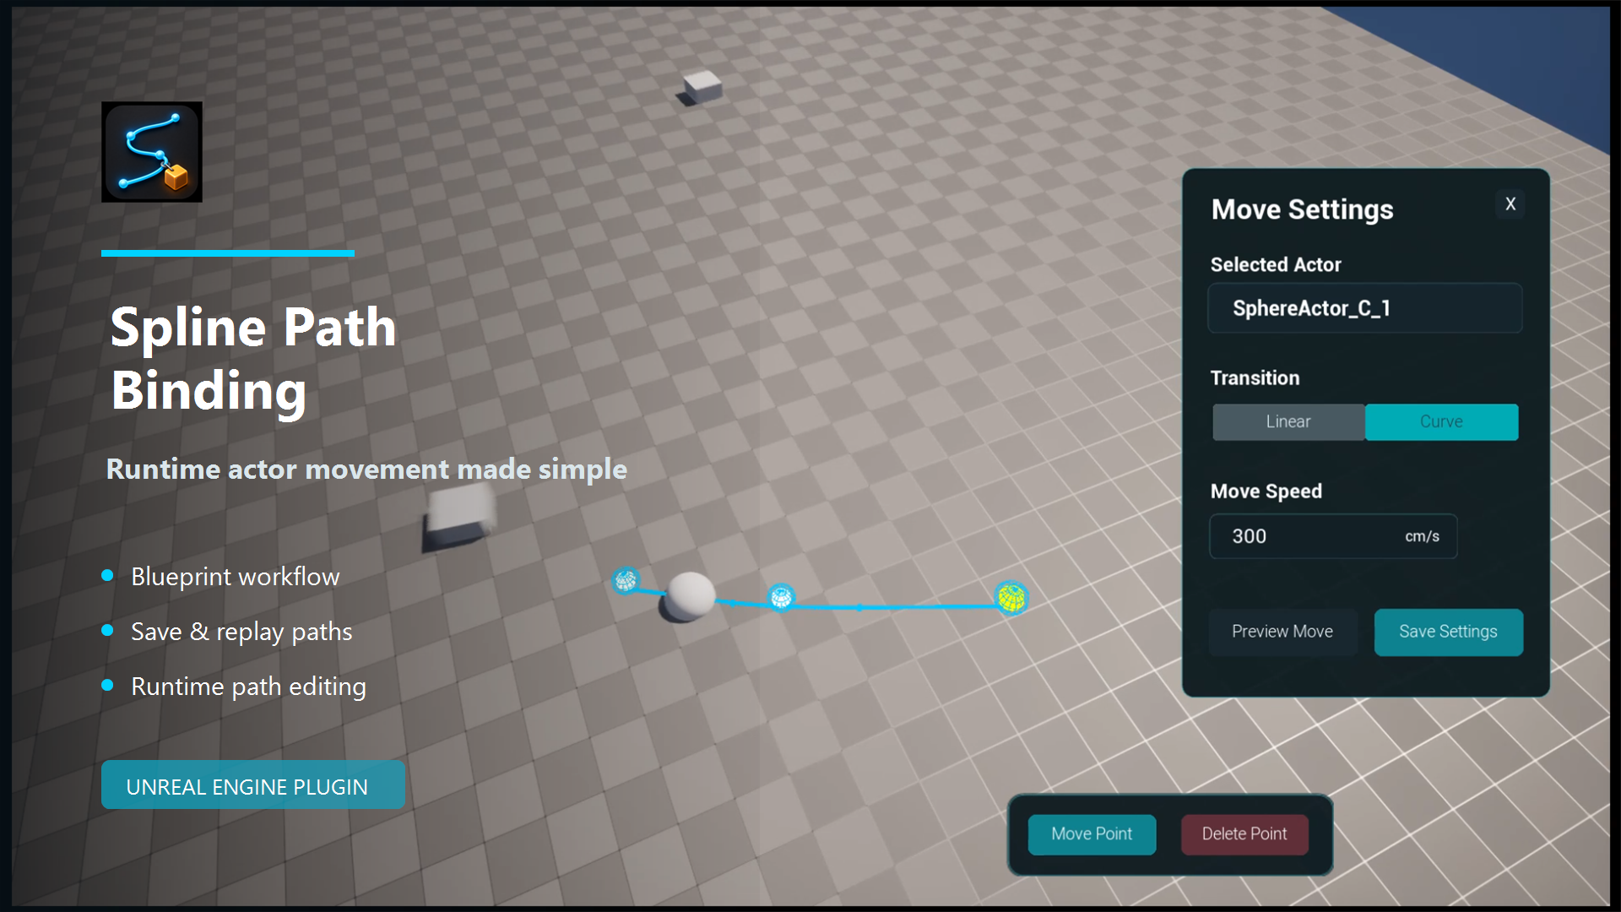1621x912 pixels.
Task: Click the Selected Actor name field
Action: (x=1365, y=308)
